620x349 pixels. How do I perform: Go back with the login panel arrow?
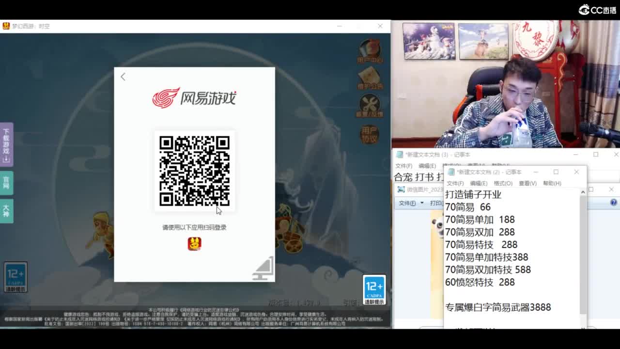click(123, 77)
